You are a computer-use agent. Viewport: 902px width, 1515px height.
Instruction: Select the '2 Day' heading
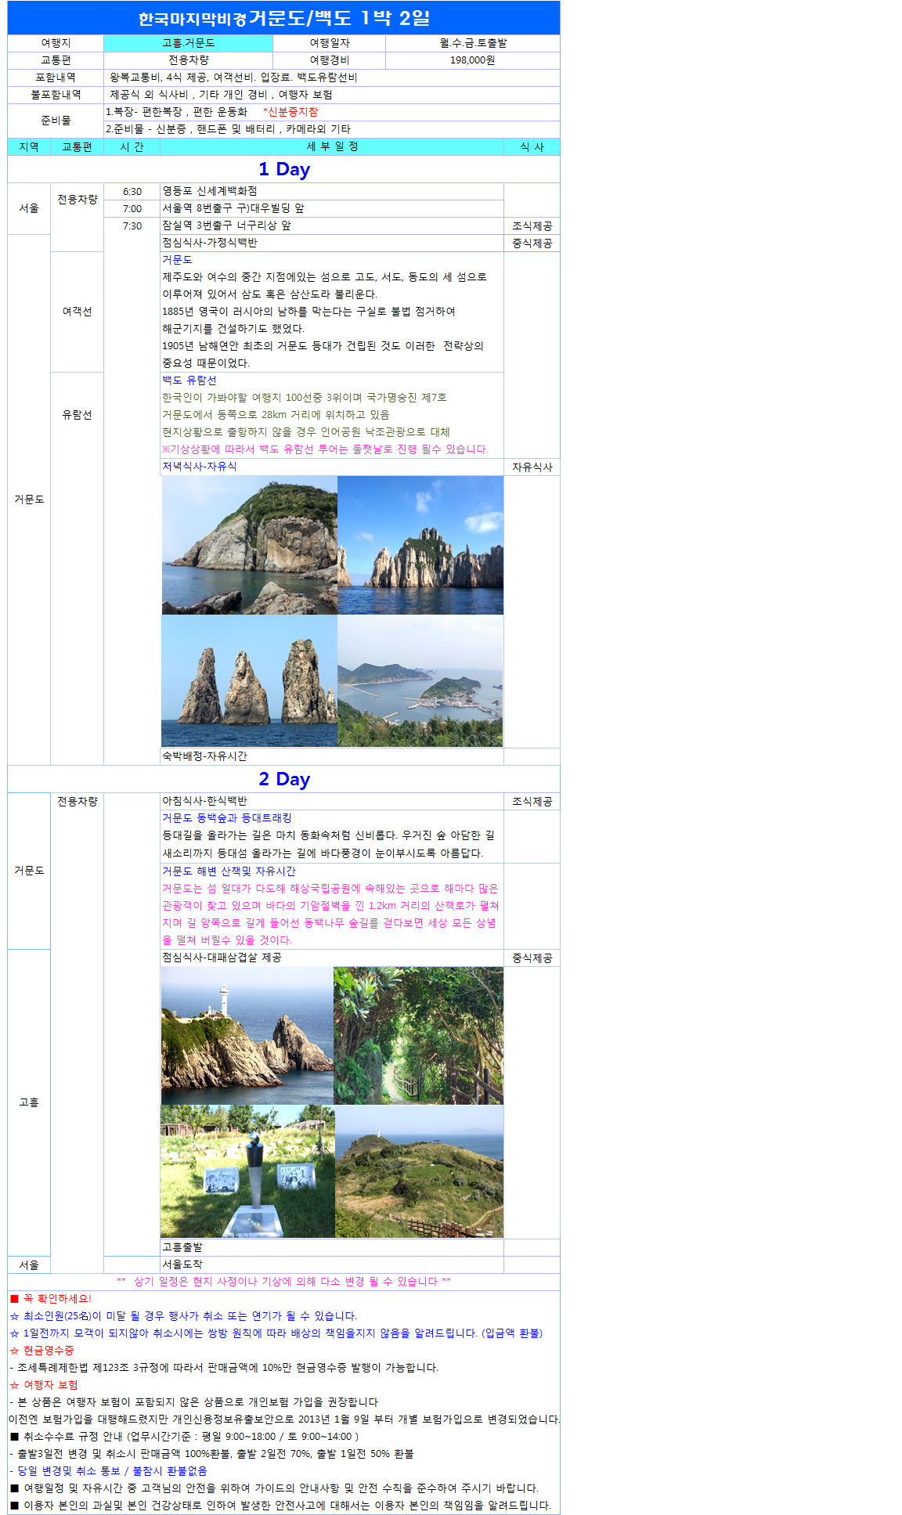coord(284,779)
